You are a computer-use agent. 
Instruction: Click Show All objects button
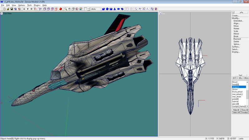tap(245, 110)
